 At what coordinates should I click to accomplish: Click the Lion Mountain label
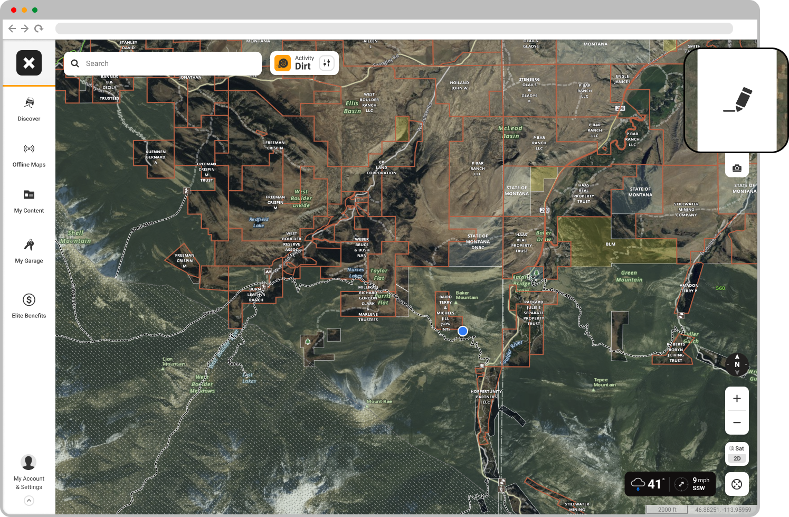tap(174, 361)
